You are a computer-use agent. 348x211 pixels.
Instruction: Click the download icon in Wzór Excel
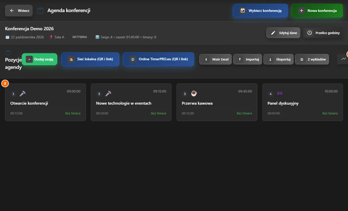click(x=206, y=59)
